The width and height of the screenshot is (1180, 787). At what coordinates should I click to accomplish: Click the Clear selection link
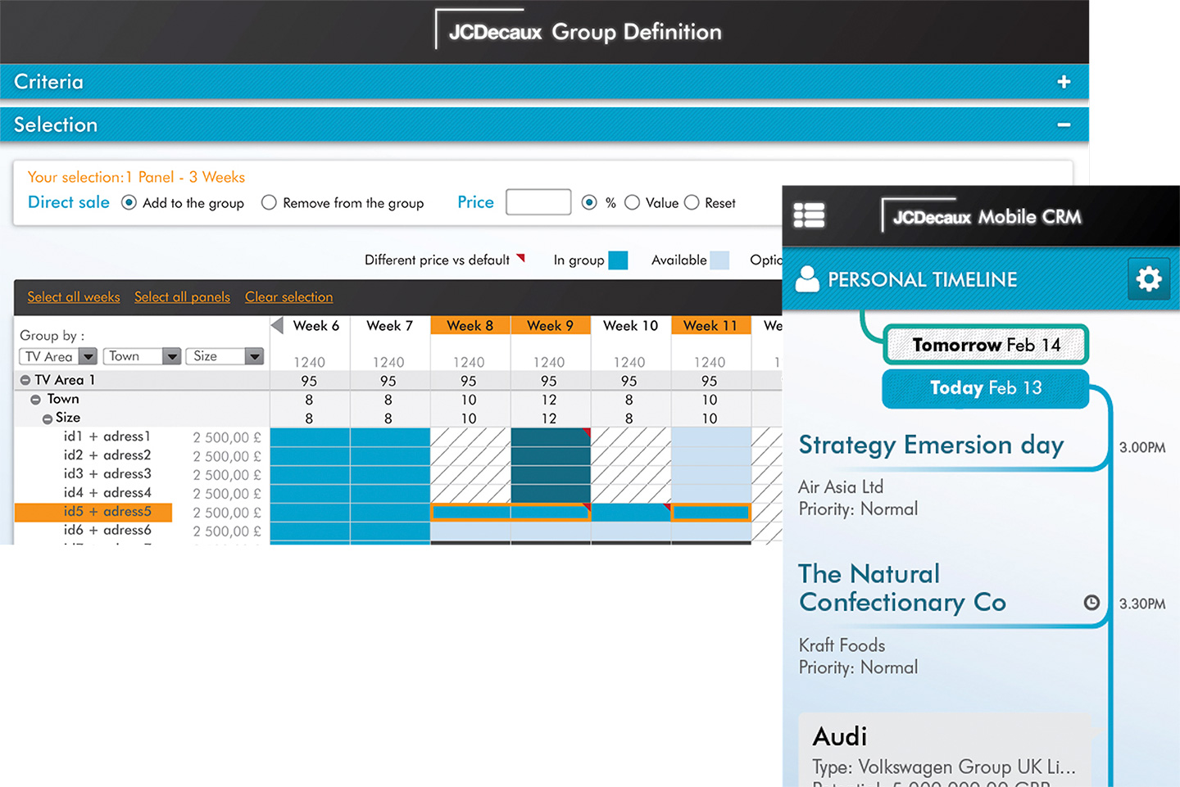click(x=288, y=296)
